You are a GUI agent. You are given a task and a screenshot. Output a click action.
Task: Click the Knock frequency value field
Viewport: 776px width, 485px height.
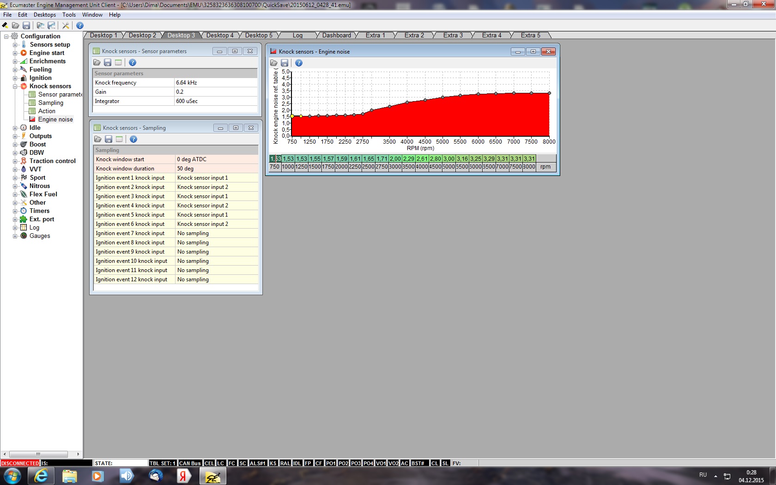click(x=215, y=83)
